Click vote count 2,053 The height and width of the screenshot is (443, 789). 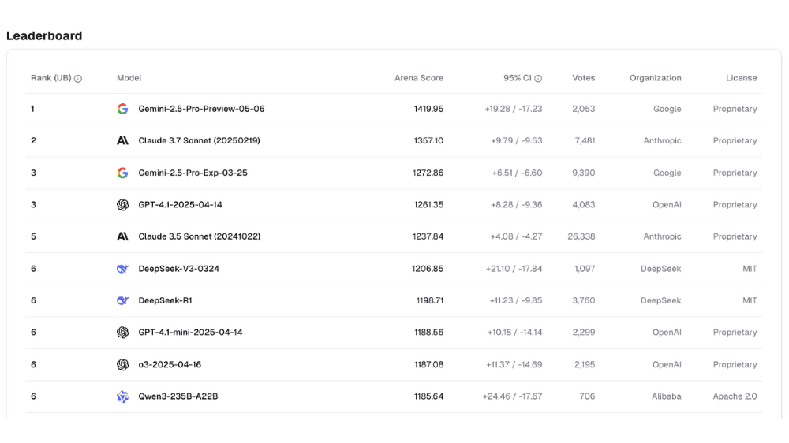584,109
